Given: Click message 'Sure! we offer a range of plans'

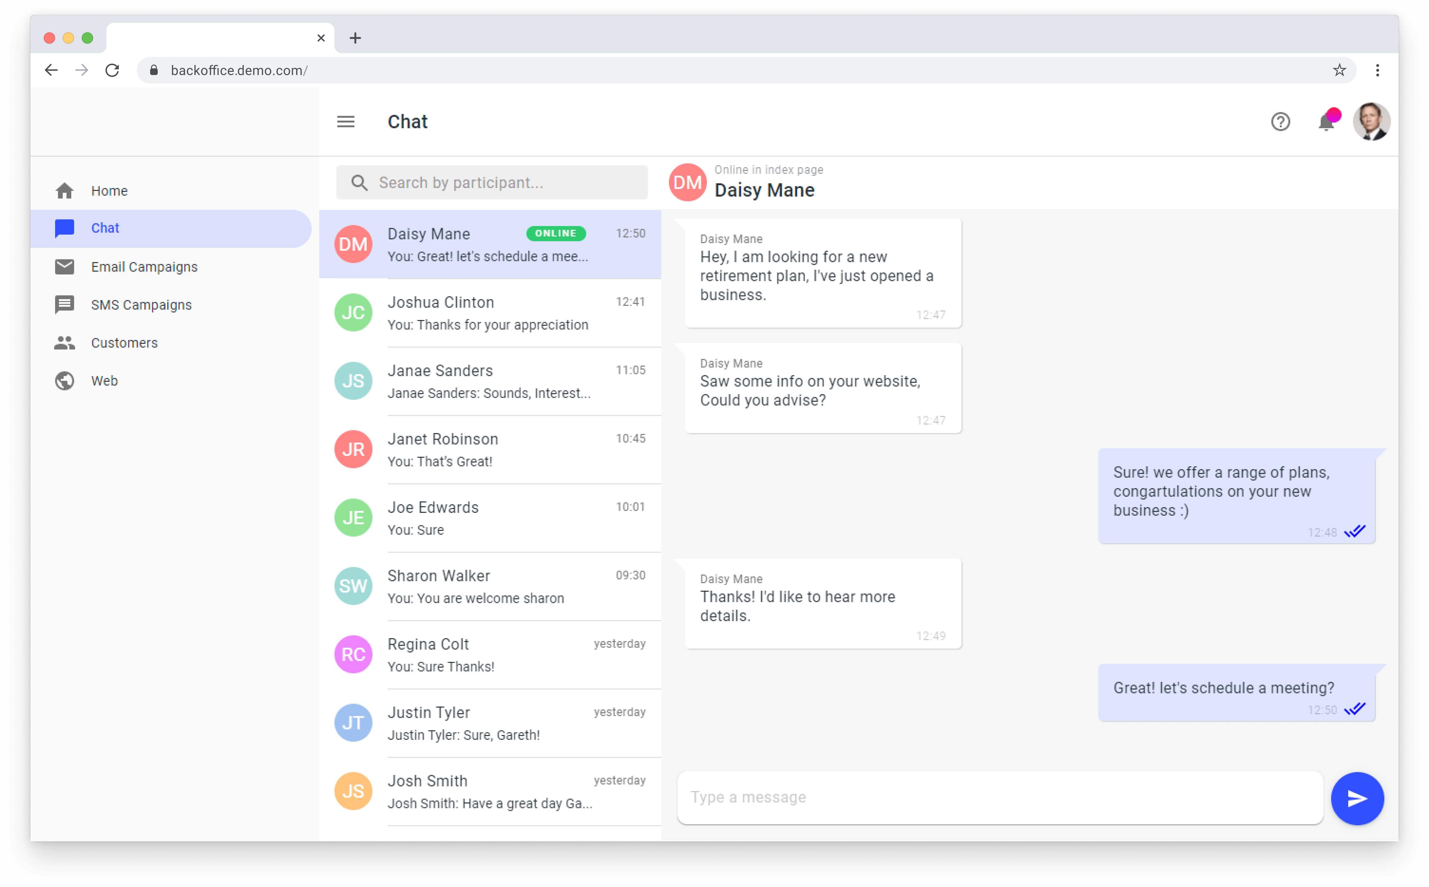Looking at the screenshot, I should coord(1236,496).
